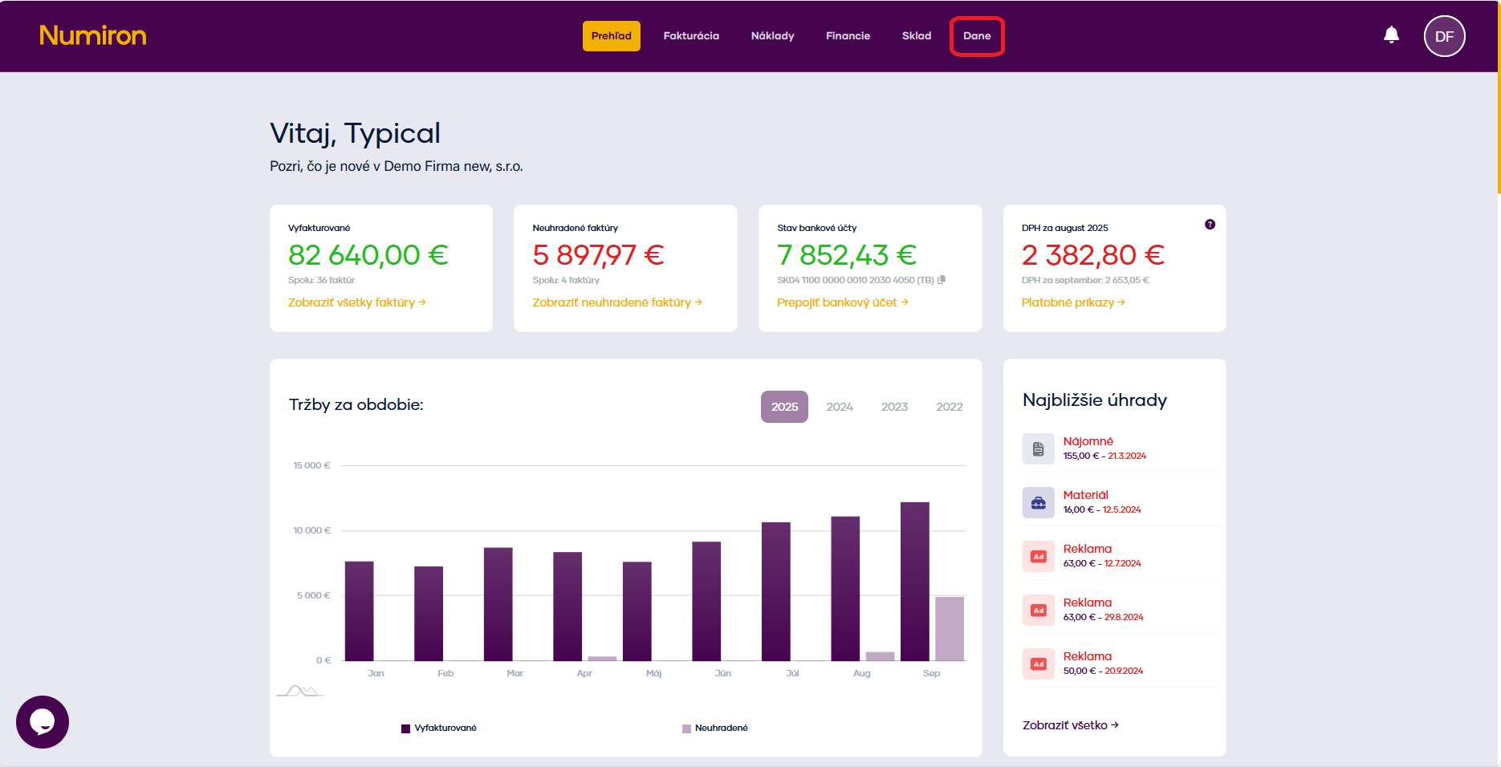This screenshot has width=1501, height=767.
Task: Click the Nájomné document icon
Action: point(1038,449)
